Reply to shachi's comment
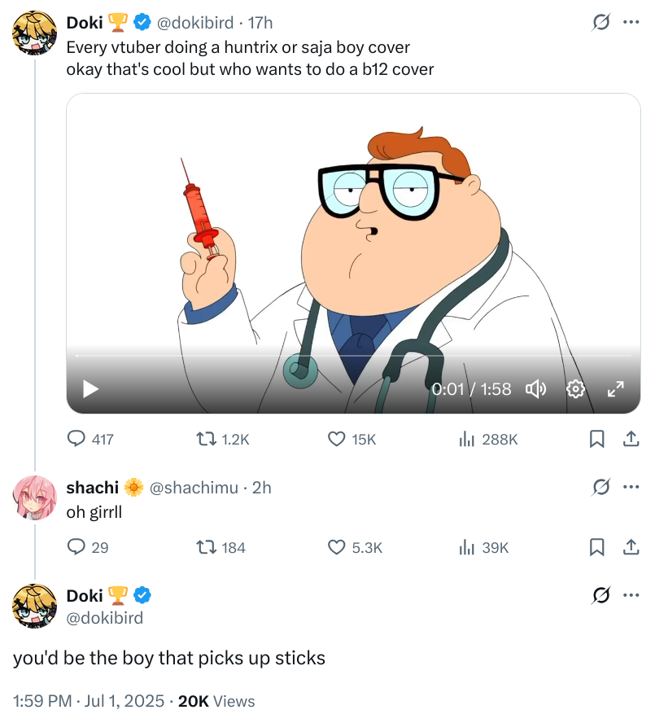Screen dimensions: 655x723 76,547
